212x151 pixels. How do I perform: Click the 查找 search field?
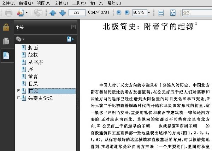point(197,12)
